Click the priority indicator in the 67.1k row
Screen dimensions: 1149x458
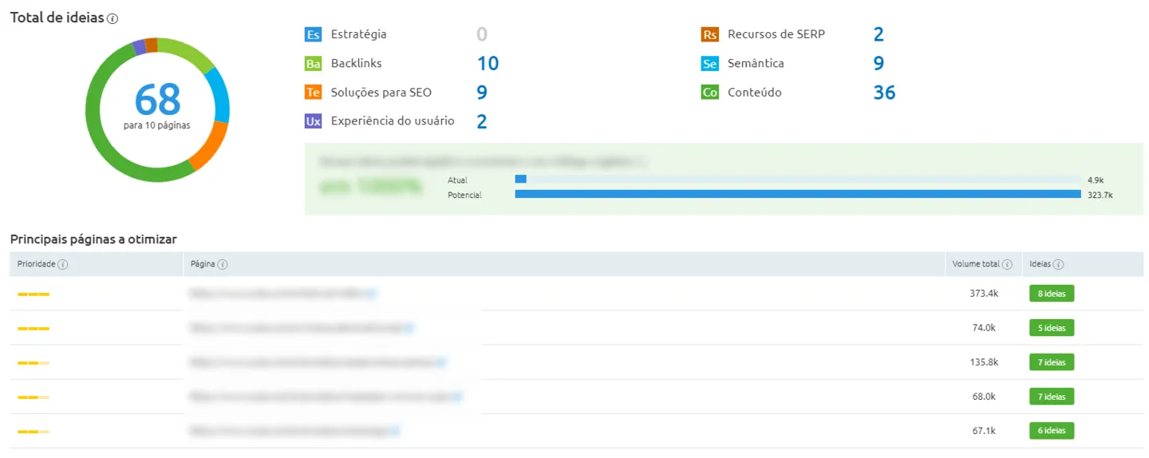pyautogui.click(x=34, y=432)
